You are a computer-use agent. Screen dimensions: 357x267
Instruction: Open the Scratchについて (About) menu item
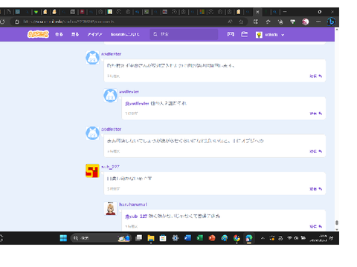(125, 34)
